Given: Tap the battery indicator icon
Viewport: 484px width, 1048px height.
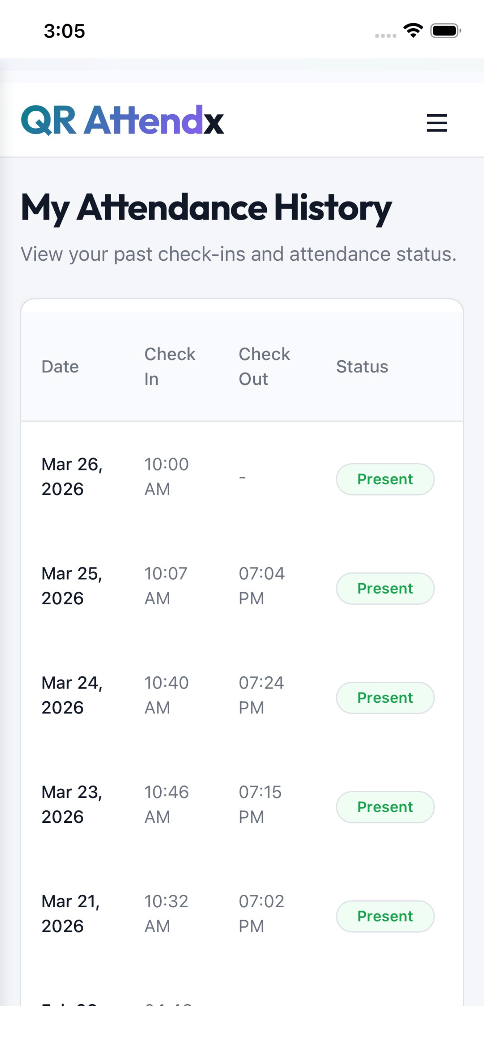Looking at the screenshot, I should click(x=446, y=31).
